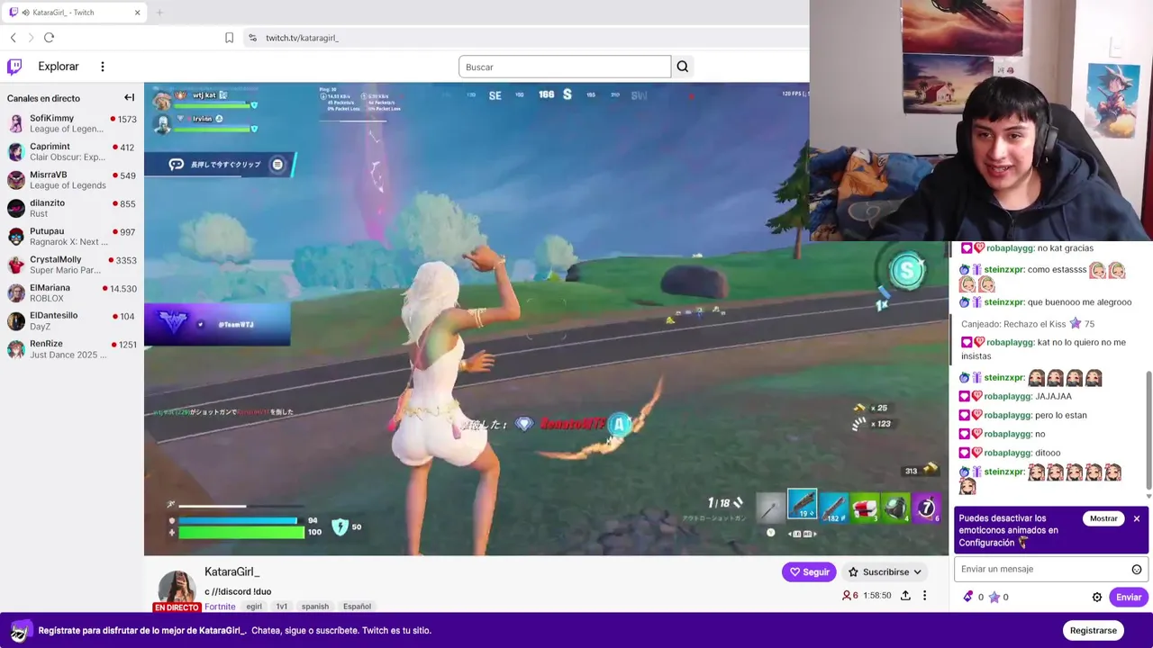The width and height of the screenshot is (1153, 648).
Task: Open chat settings gear icon
Action: coord(1097,597)
